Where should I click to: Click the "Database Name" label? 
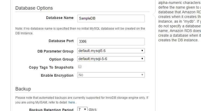[x=60, y=18]
